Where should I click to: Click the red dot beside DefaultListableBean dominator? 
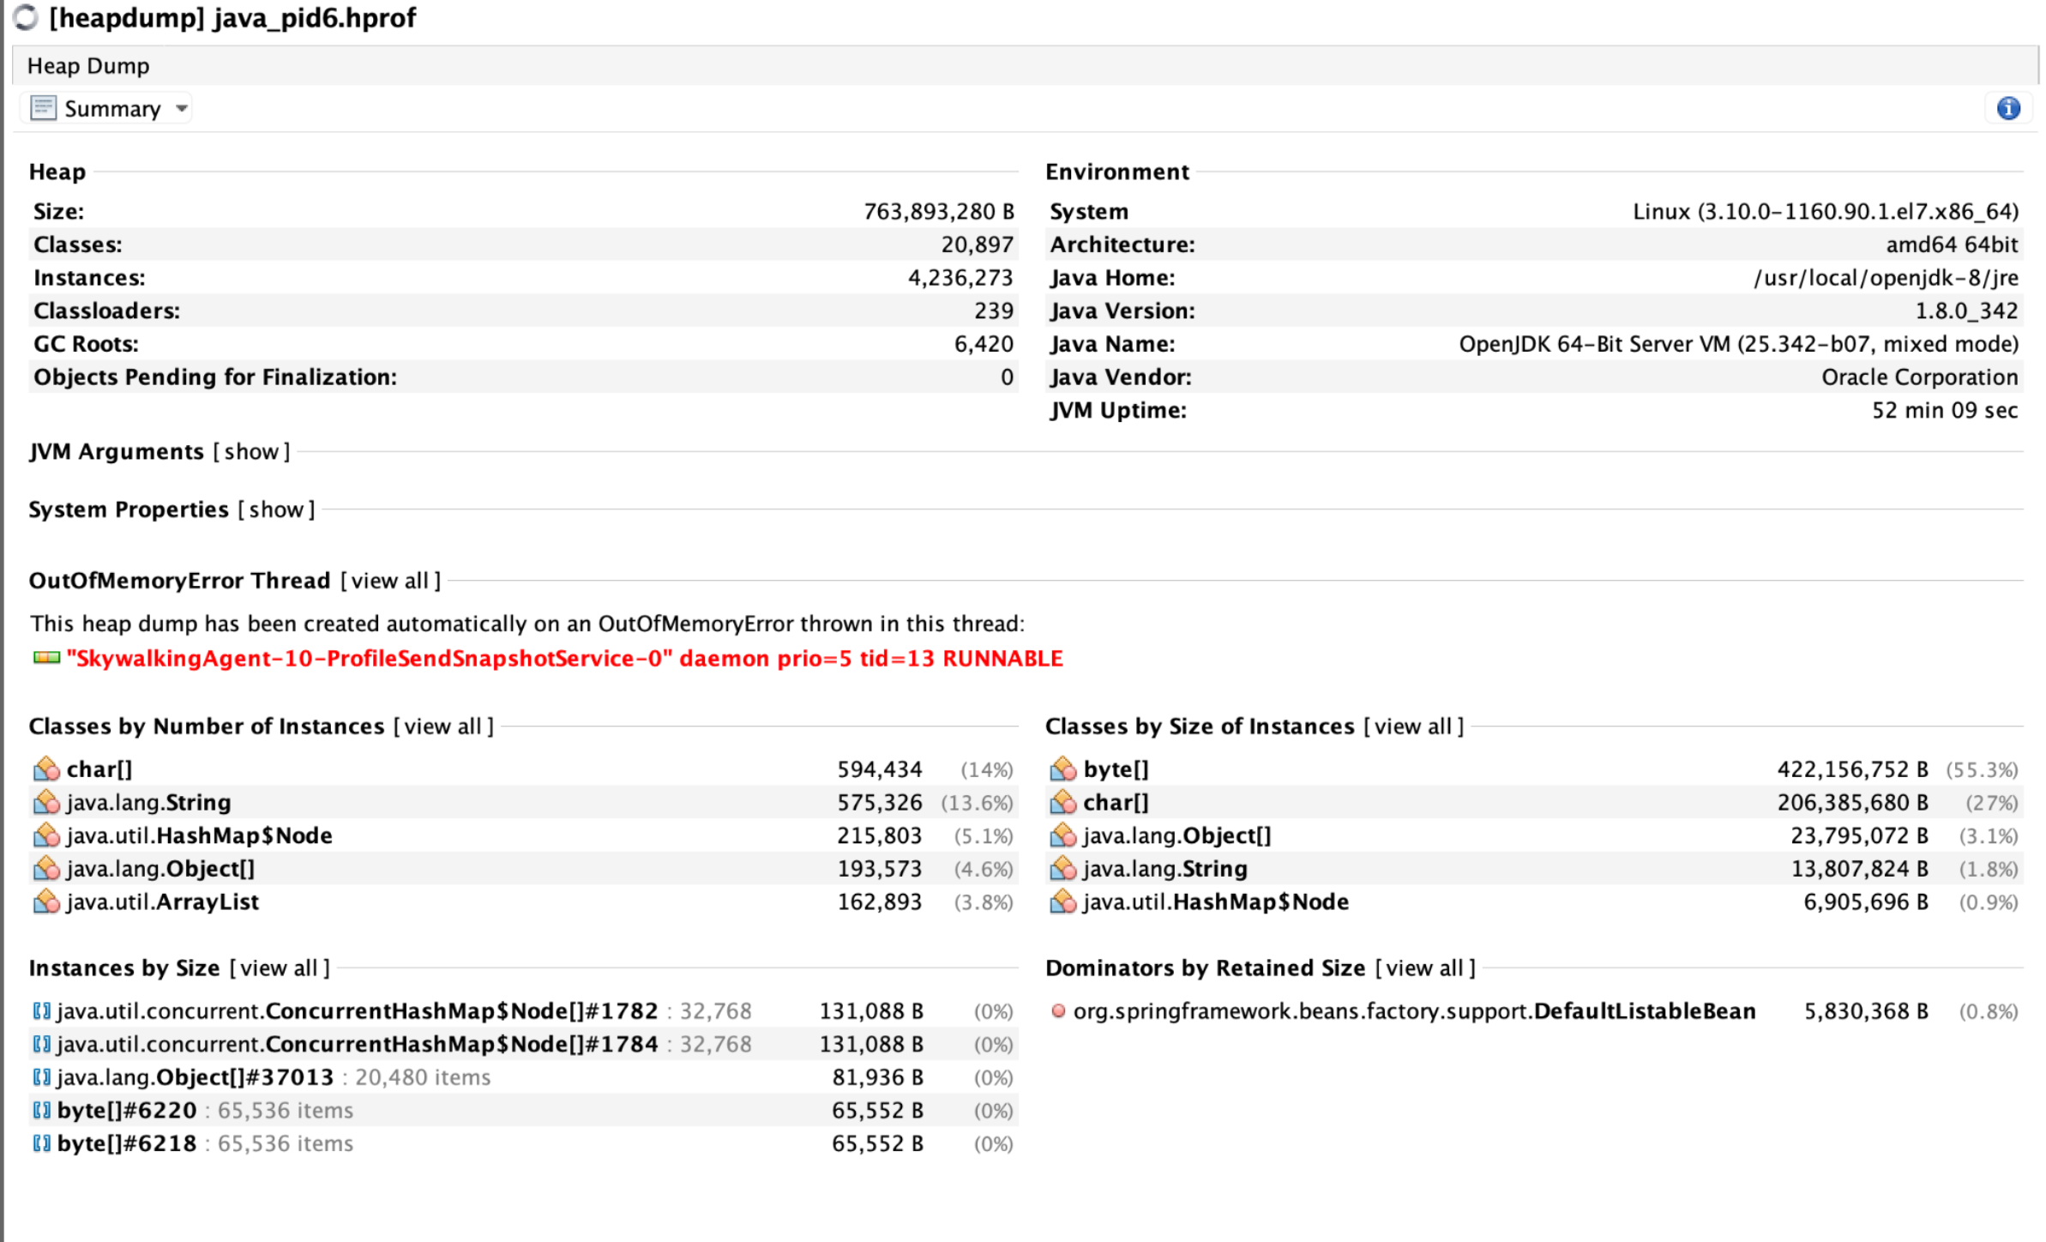click(1058, 1011)
